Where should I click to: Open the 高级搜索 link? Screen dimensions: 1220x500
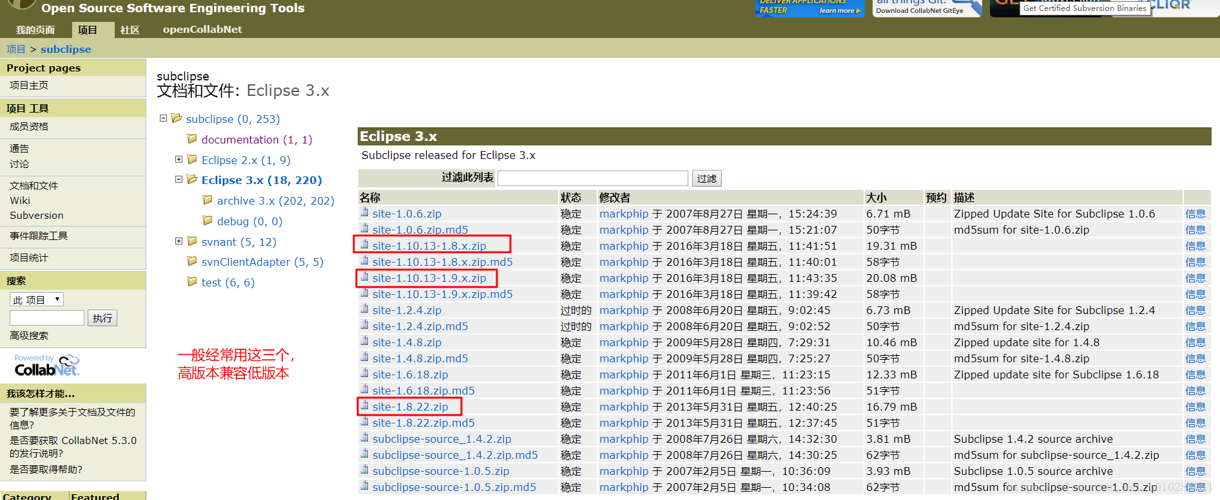[29, 335]
